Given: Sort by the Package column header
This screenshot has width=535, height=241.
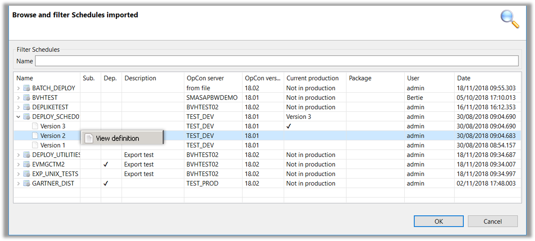Looking at the screenshot, I should (x=375, y=78).
